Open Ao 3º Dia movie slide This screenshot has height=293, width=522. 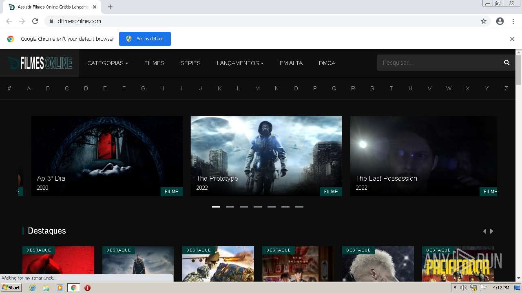(107, 156)
